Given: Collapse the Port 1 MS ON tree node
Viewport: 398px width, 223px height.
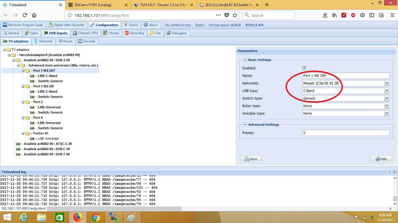Looking at the screenshot, I should pos(23,86).
